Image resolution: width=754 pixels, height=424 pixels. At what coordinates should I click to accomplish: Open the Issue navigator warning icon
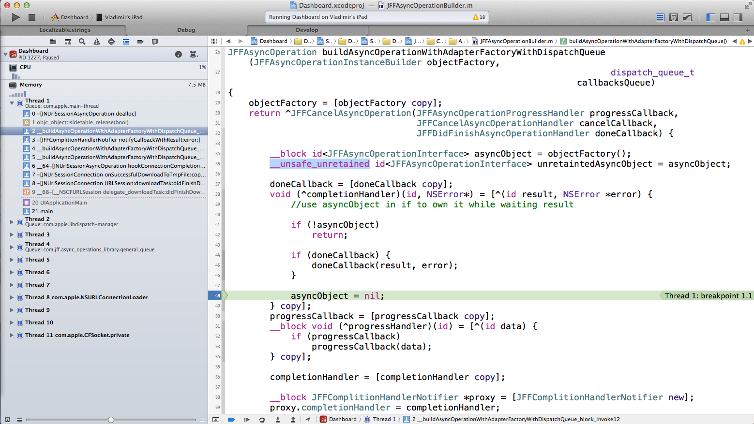pos(97,42)
